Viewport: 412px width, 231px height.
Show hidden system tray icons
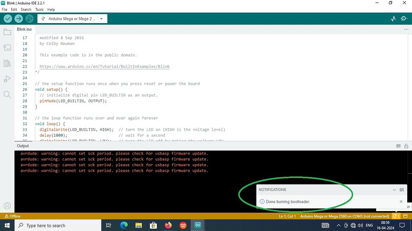[338, 225]
